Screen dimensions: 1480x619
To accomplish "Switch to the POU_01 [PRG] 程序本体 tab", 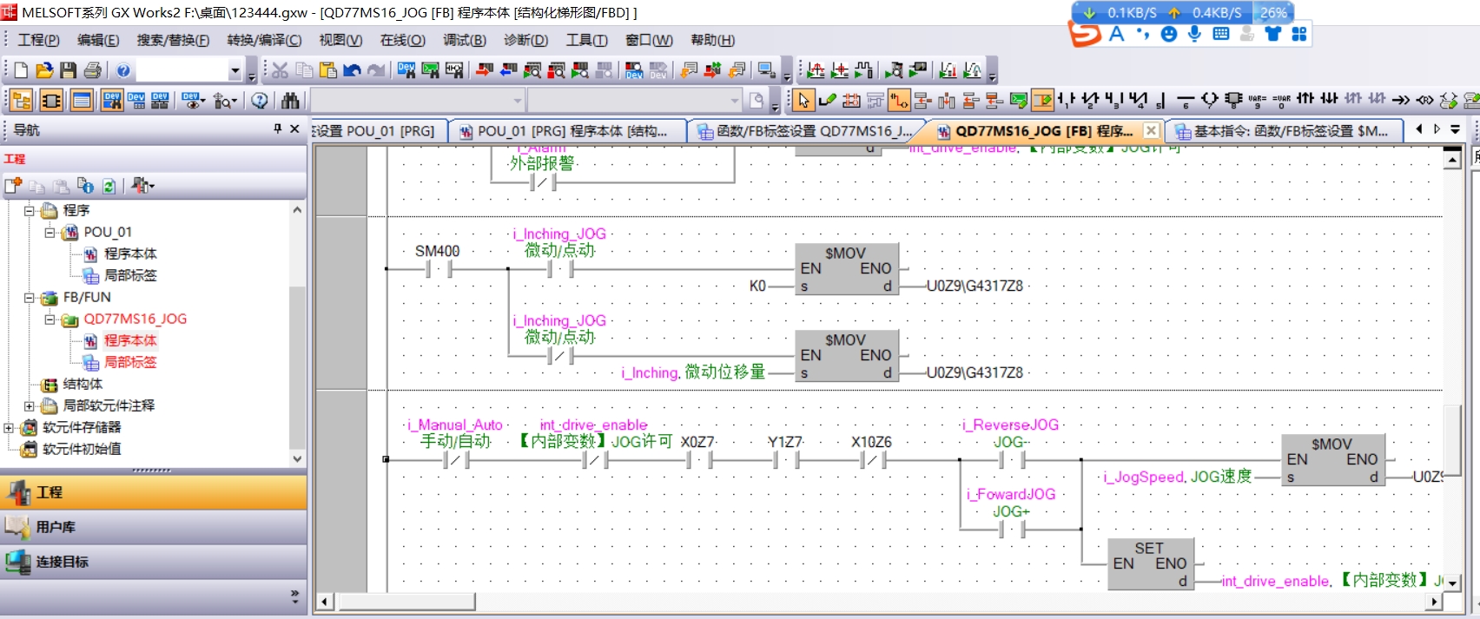I will (x=571, y=131).
